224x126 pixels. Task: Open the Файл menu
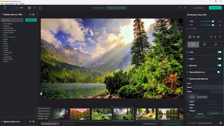click(2, 4)
